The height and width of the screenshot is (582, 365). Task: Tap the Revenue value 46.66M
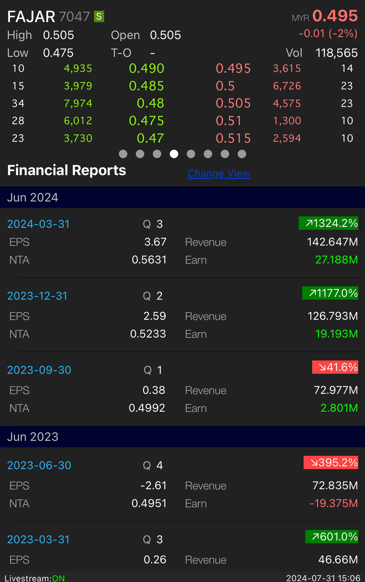coord(338,560)
